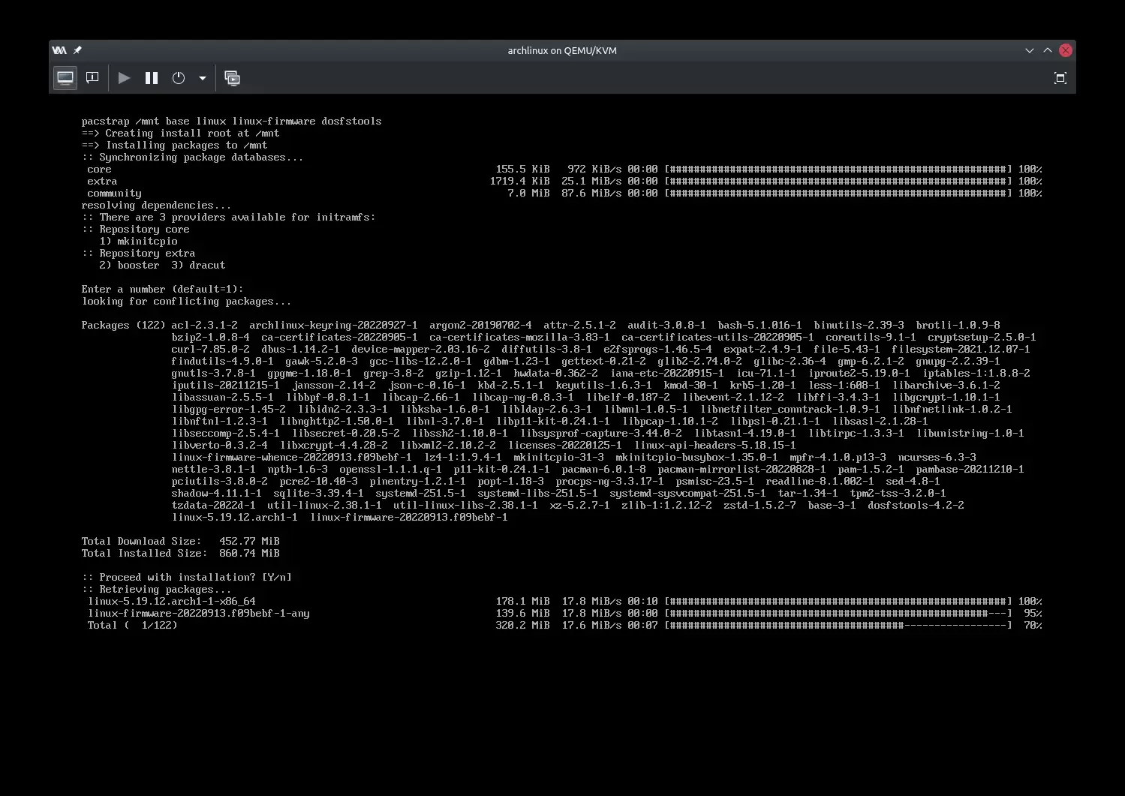
Task: Click the Total download progress bar at 70%
Action: coord(838,626)
